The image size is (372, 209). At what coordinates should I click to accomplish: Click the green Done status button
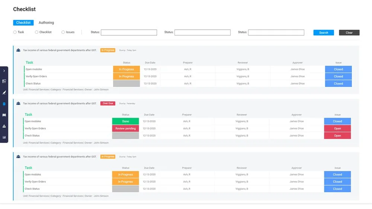tap(125, 121)
